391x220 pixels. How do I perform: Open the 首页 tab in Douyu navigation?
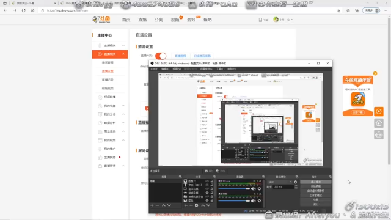coord(126,20)
